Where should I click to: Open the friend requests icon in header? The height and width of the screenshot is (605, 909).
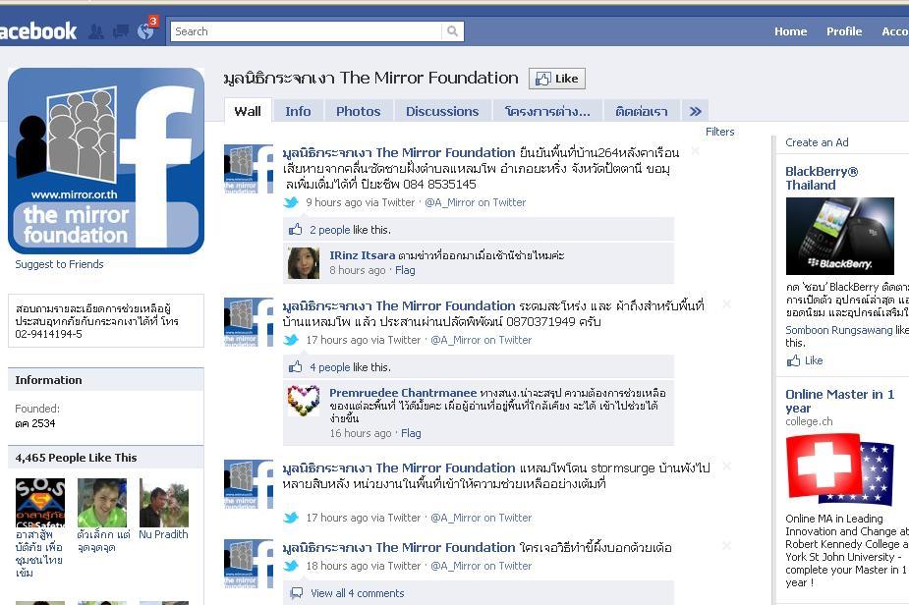tap(95, 31)
